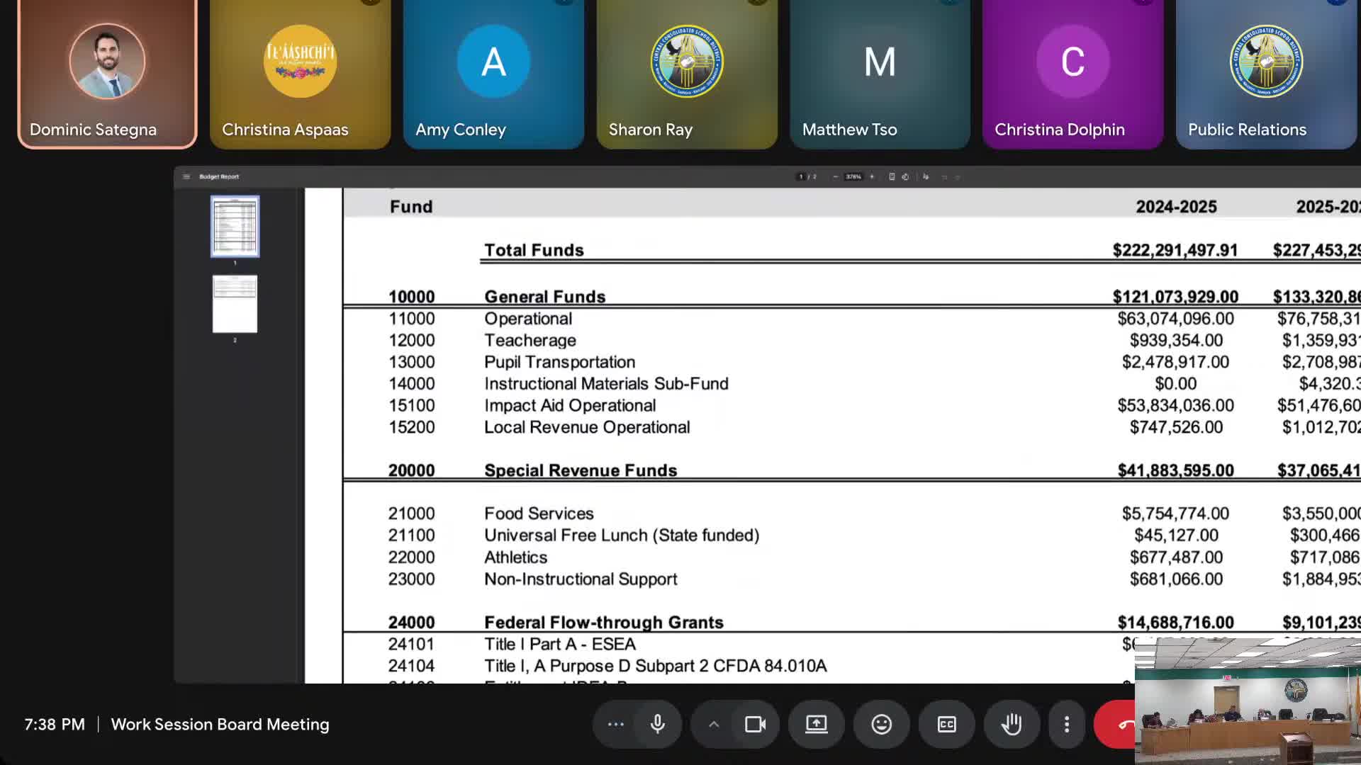Screen dimensions: 1361x765
Task: Expand video settings chevron
Action: point(714,724)
